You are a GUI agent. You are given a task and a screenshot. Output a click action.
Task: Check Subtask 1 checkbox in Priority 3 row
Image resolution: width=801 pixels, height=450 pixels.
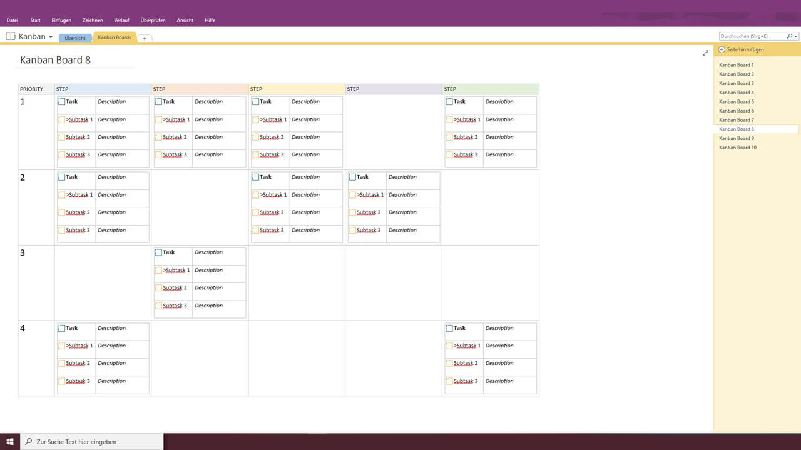(158, 269)
